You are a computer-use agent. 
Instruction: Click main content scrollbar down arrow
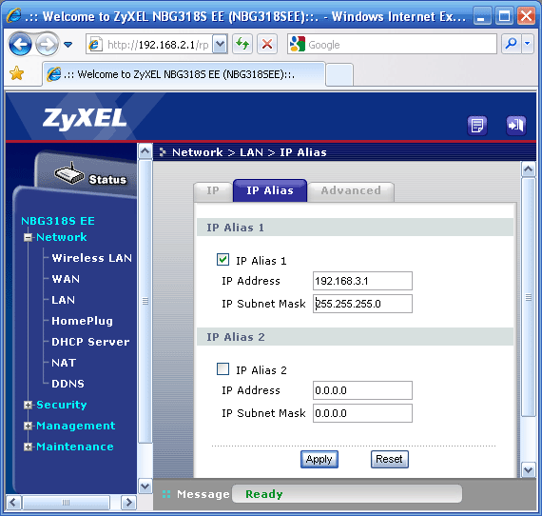tap(528, 470)
